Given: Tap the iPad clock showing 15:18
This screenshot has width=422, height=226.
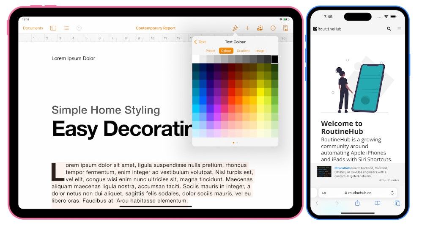Looking at the screenshot, I should pyautogui.click(x=25, y=19).
